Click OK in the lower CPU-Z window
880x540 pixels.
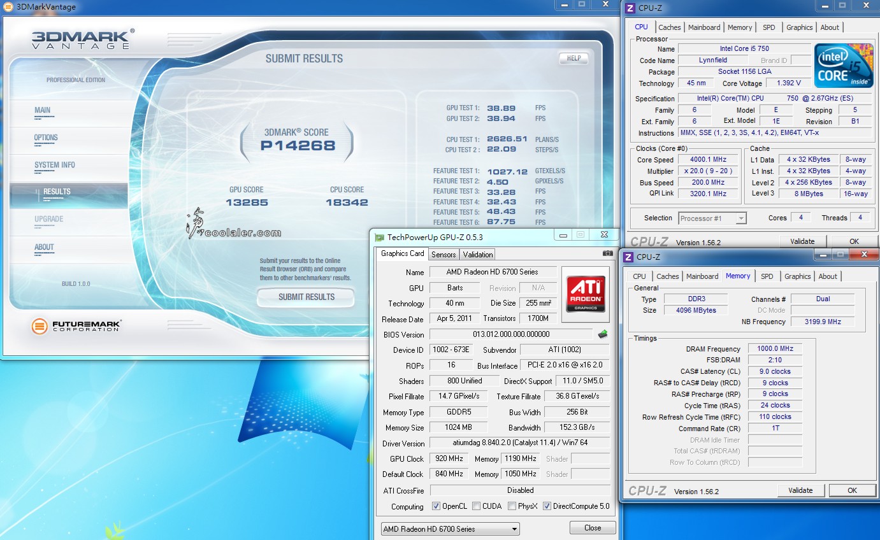(x=852, y=490)
